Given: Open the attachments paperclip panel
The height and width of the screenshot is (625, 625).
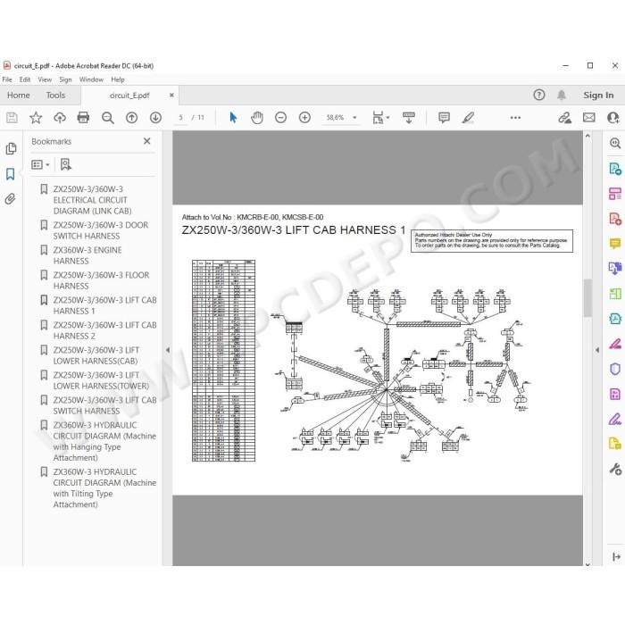Looking at the screenshot, I should point(11,198).
